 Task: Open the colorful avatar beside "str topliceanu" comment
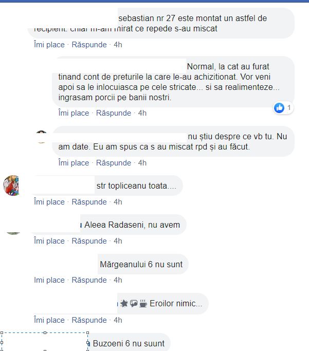[11, 186]
